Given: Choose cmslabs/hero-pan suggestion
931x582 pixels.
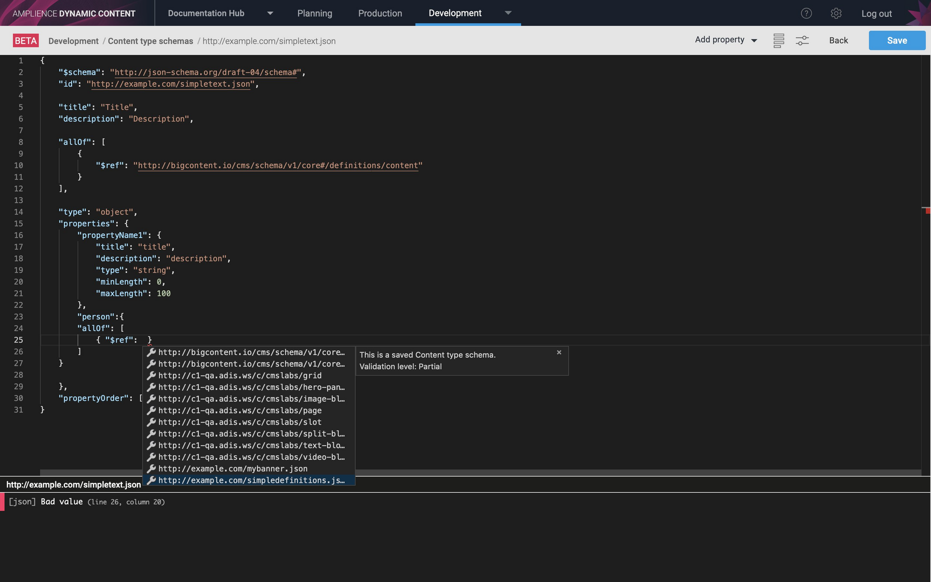Looking at the screenshot, I should [249, 387].
